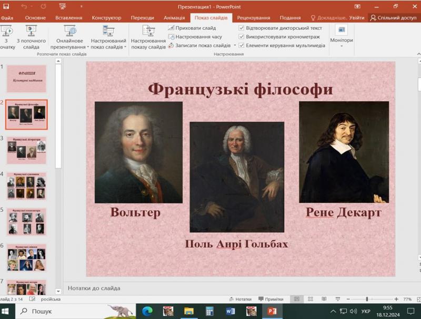Open Microsoft Edge from the taskbar
The width and height of the screenshot is (421, 319).
tap(147, 311)
